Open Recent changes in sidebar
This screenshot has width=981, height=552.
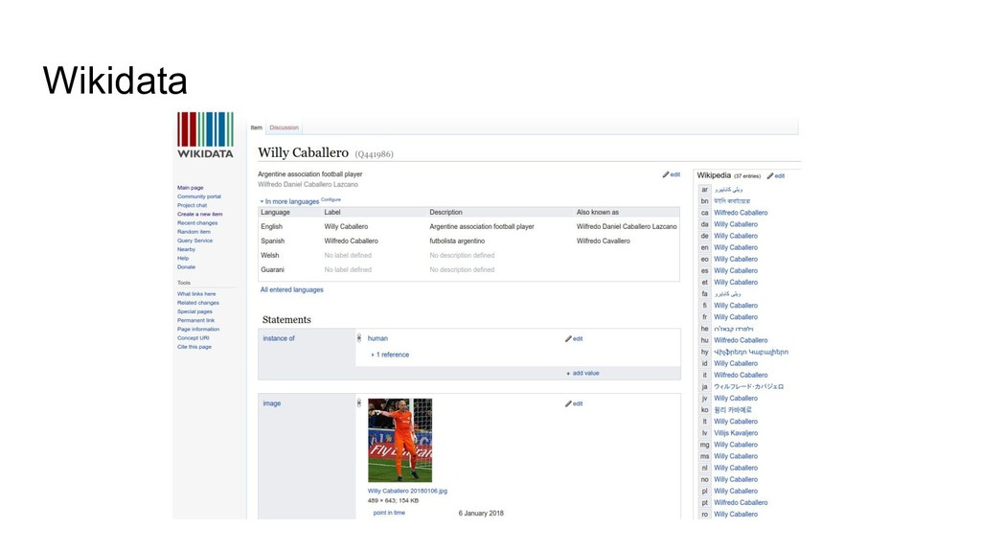click(197, 222)
